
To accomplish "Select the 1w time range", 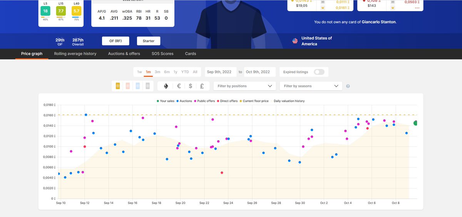I will point(139,72).
